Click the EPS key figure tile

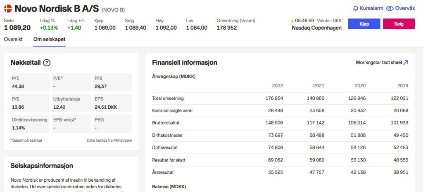[x=112, y=103]
